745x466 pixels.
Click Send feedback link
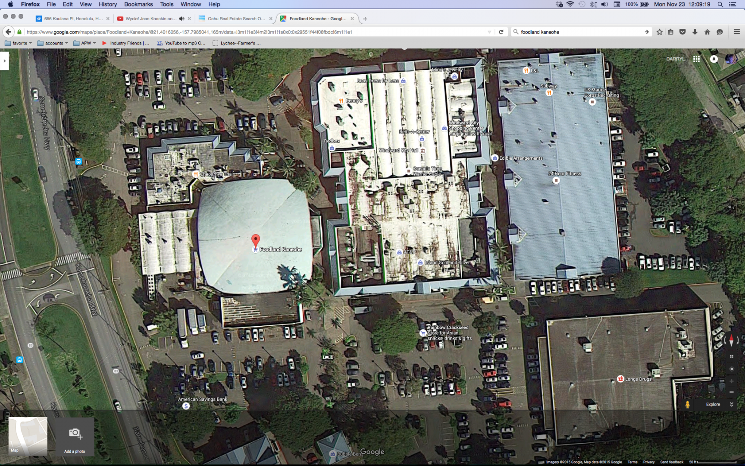672,462
